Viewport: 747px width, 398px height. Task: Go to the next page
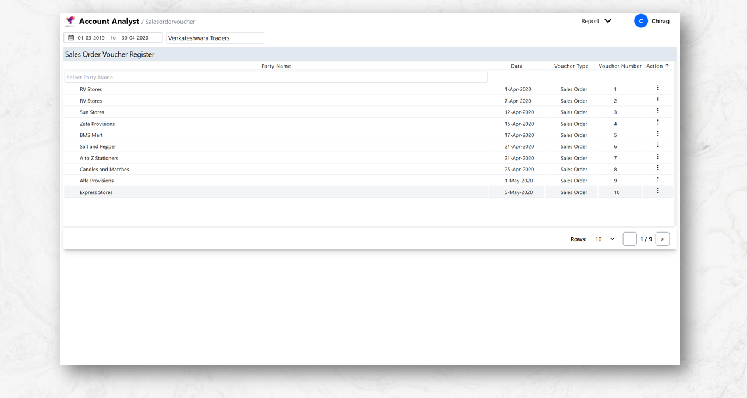point(662,239)
